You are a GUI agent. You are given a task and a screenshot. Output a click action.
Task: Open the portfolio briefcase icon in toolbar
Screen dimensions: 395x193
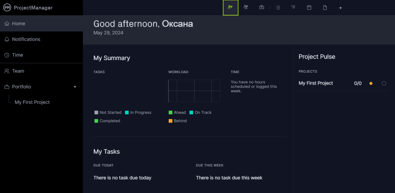tap(262, 8)
